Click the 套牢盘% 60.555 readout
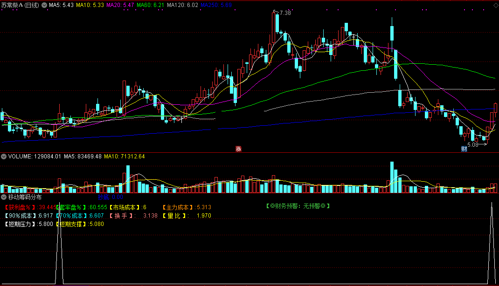 pos(82,207)
